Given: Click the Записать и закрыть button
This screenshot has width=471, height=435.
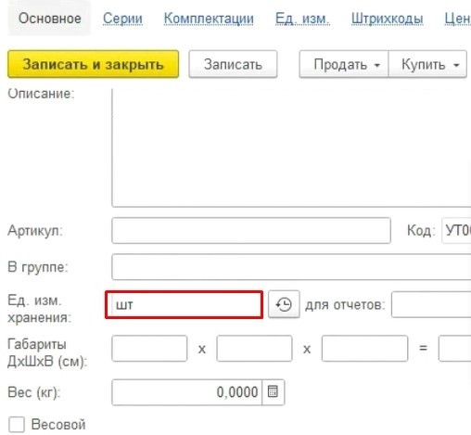Looking at the screenshot, I should 93,64.
